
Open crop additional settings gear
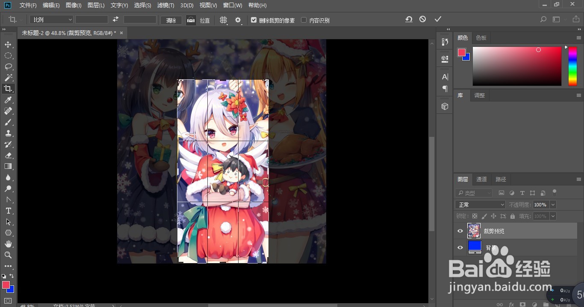click(238, 20)
